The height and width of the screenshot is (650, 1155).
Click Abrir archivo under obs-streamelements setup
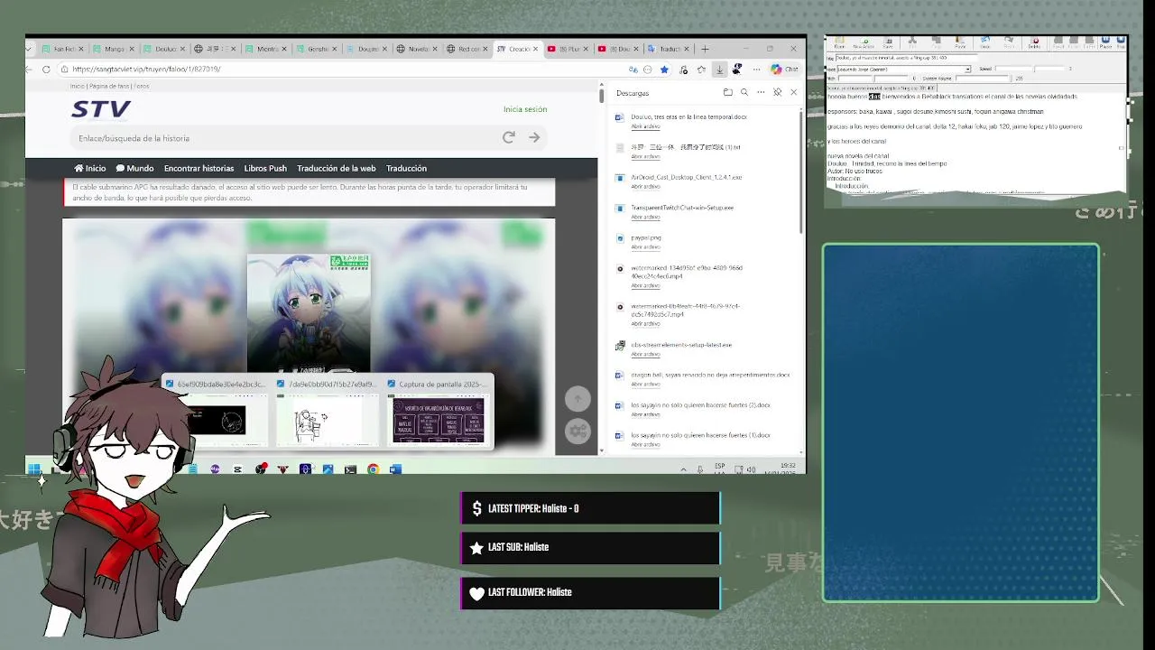click(645, 354)
